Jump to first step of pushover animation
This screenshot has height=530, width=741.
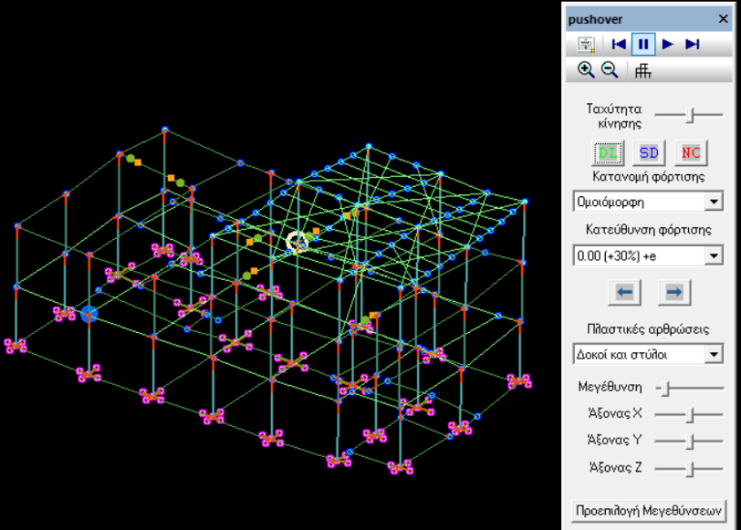[x=619, y=45]
